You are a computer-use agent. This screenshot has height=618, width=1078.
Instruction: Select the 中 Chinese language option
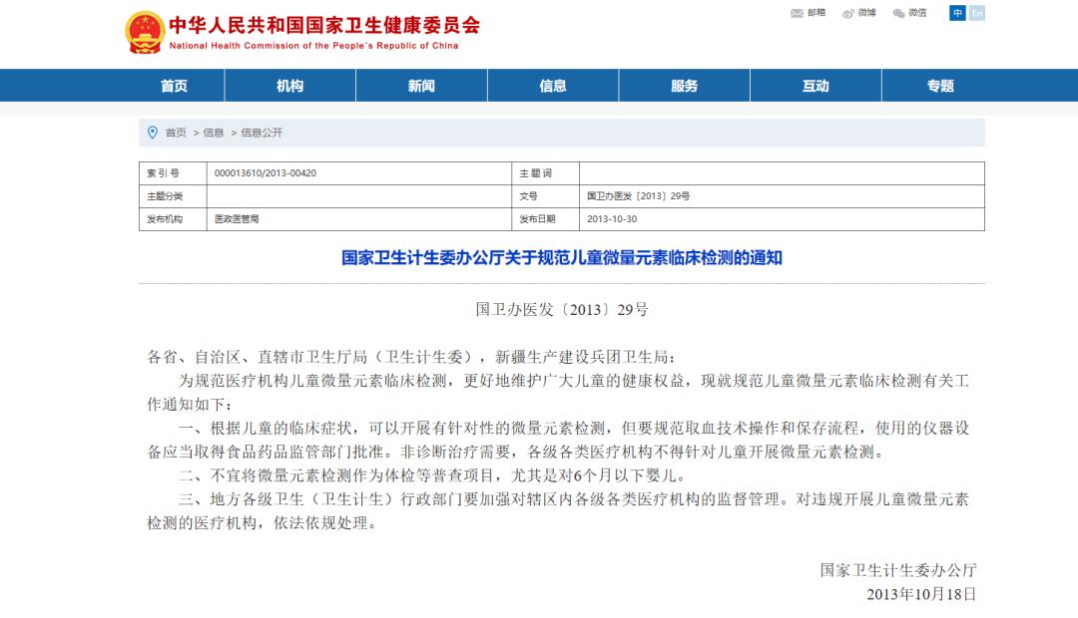pos(957,14)
